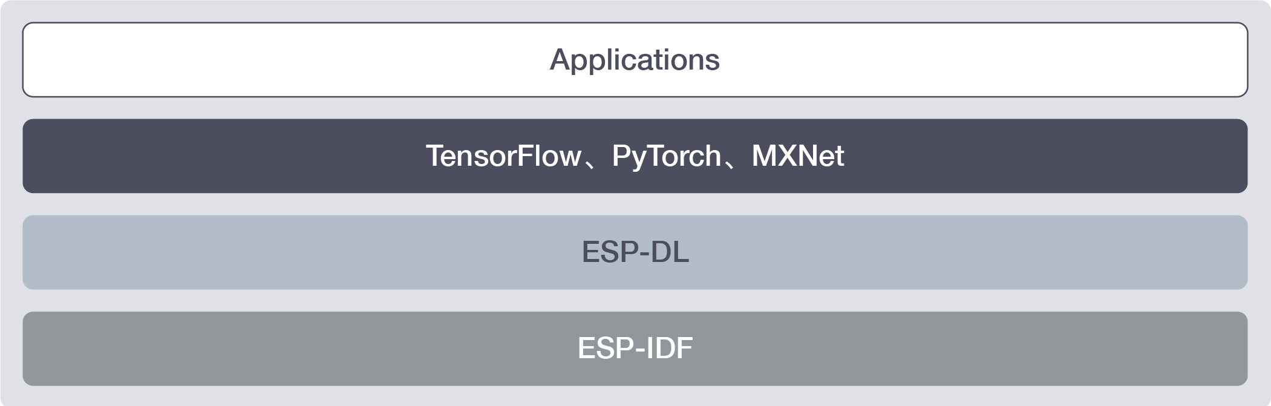
Task: Click the ESP-DL text label
Action: (x=635, y=252)
